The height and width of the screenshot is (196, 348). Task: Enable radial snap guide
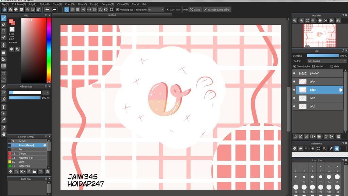coord(89,9)
